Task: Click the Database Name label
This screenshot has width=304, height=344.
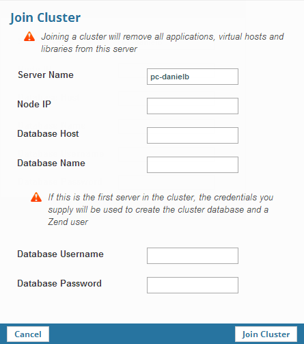Action: tap(51, 163)
